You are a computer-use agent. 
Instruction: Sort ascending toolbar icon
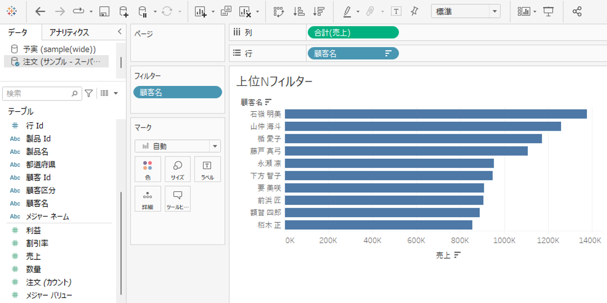tap(298, 12)
